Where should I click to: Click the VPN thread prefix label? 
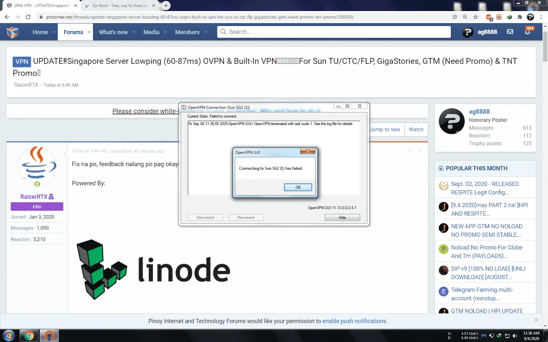pyautogui.click(x=22, y=62)
